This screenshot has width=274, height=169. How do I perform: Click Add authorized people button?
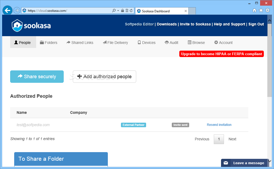pos(104,77)
